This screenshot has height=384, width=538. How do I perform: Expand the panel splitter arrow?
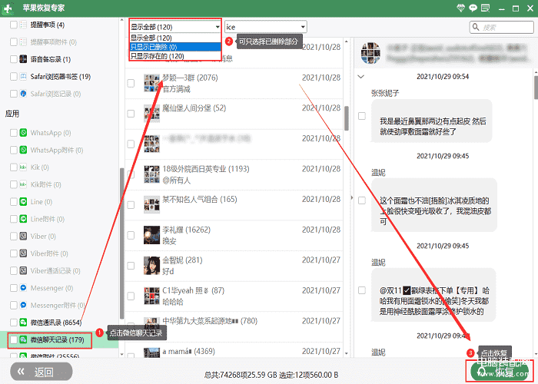(351, 198)
